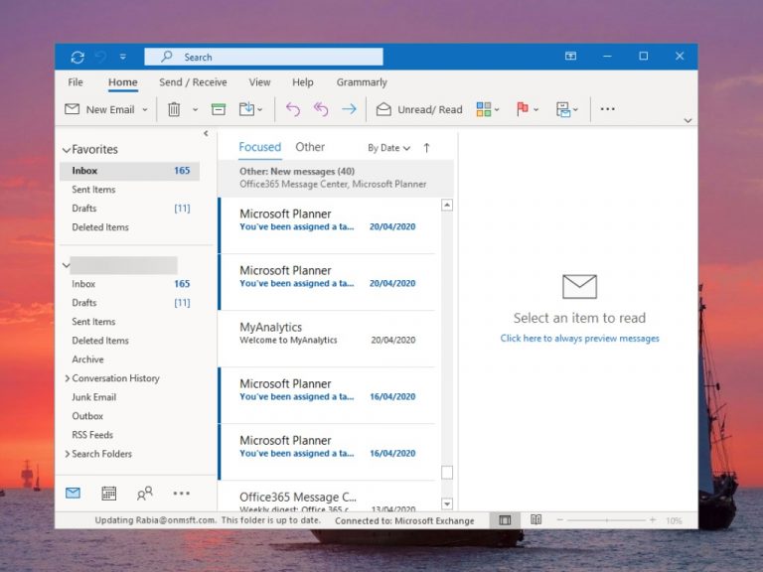The height and width of the screenshot is (572, 763).
Task: Open the RSS Feeds folder
Action: (92, 435)
